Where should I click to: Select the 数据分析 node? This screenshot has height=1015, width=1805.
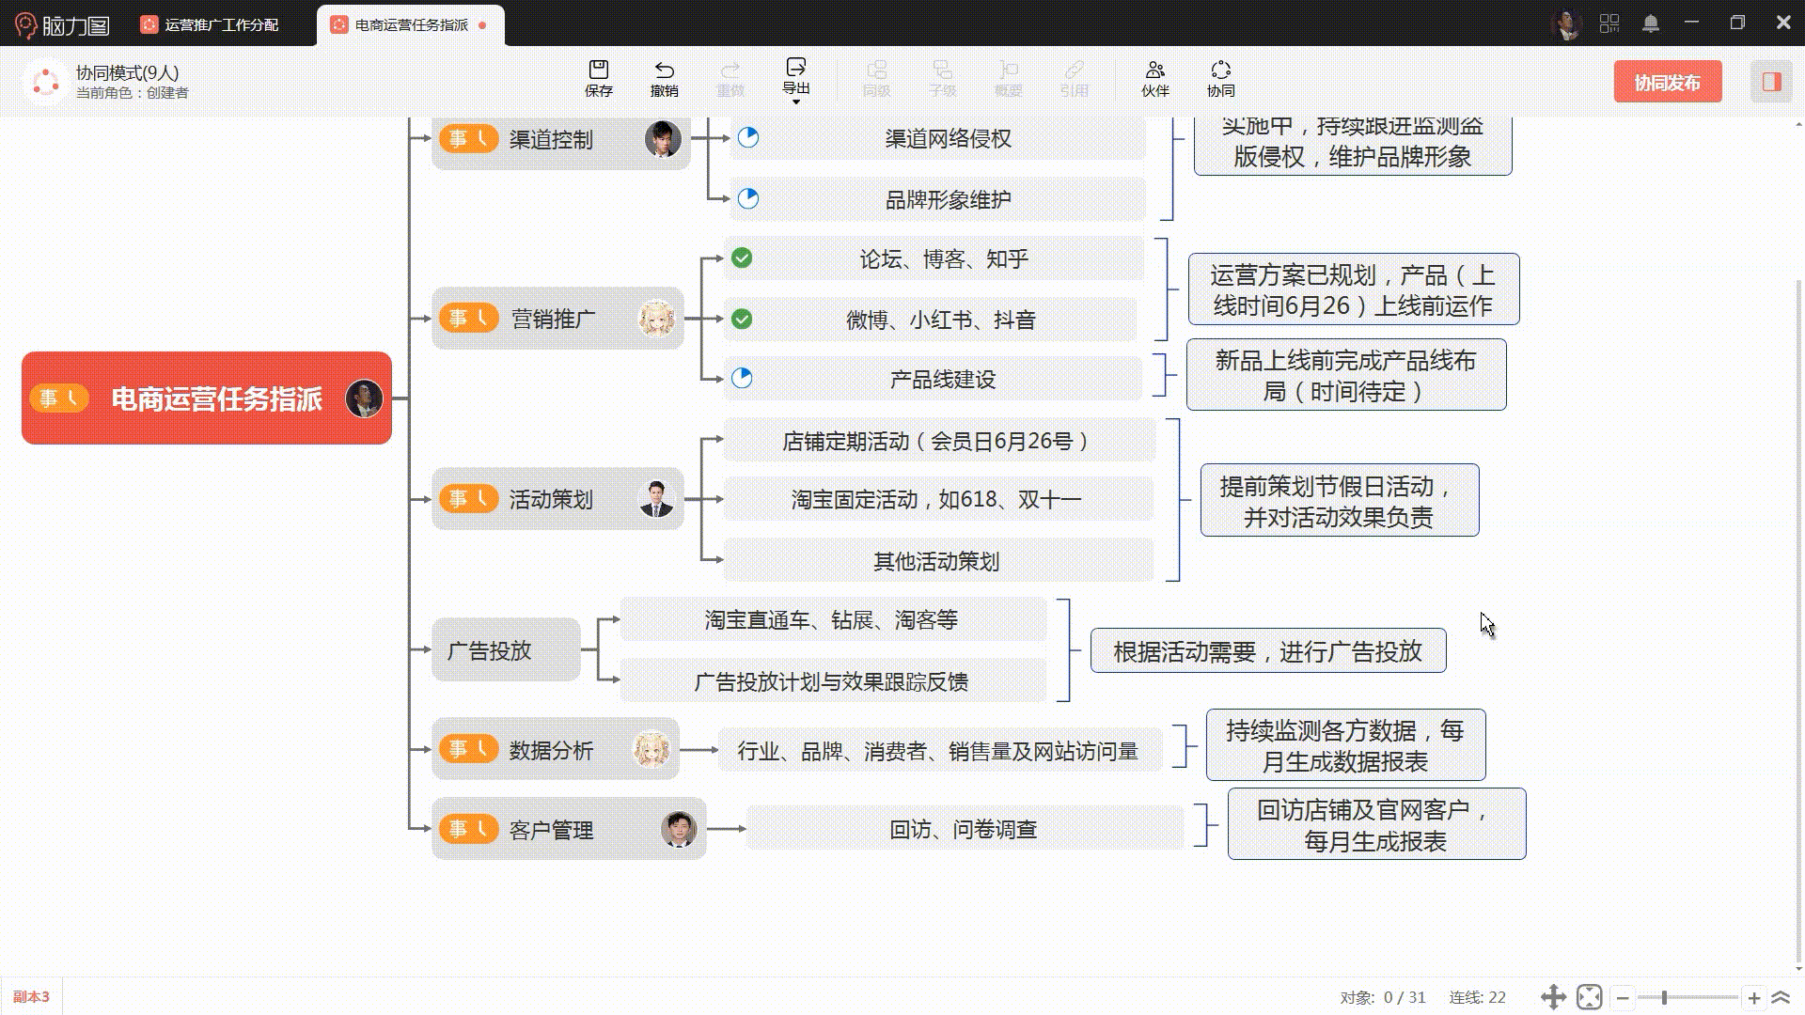click(556, 749)
